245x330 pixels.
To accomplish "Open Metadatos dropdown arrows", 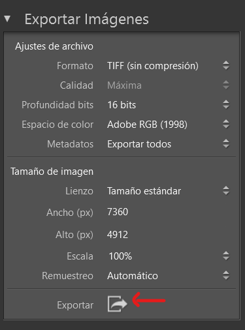I will tap(226, 143).
